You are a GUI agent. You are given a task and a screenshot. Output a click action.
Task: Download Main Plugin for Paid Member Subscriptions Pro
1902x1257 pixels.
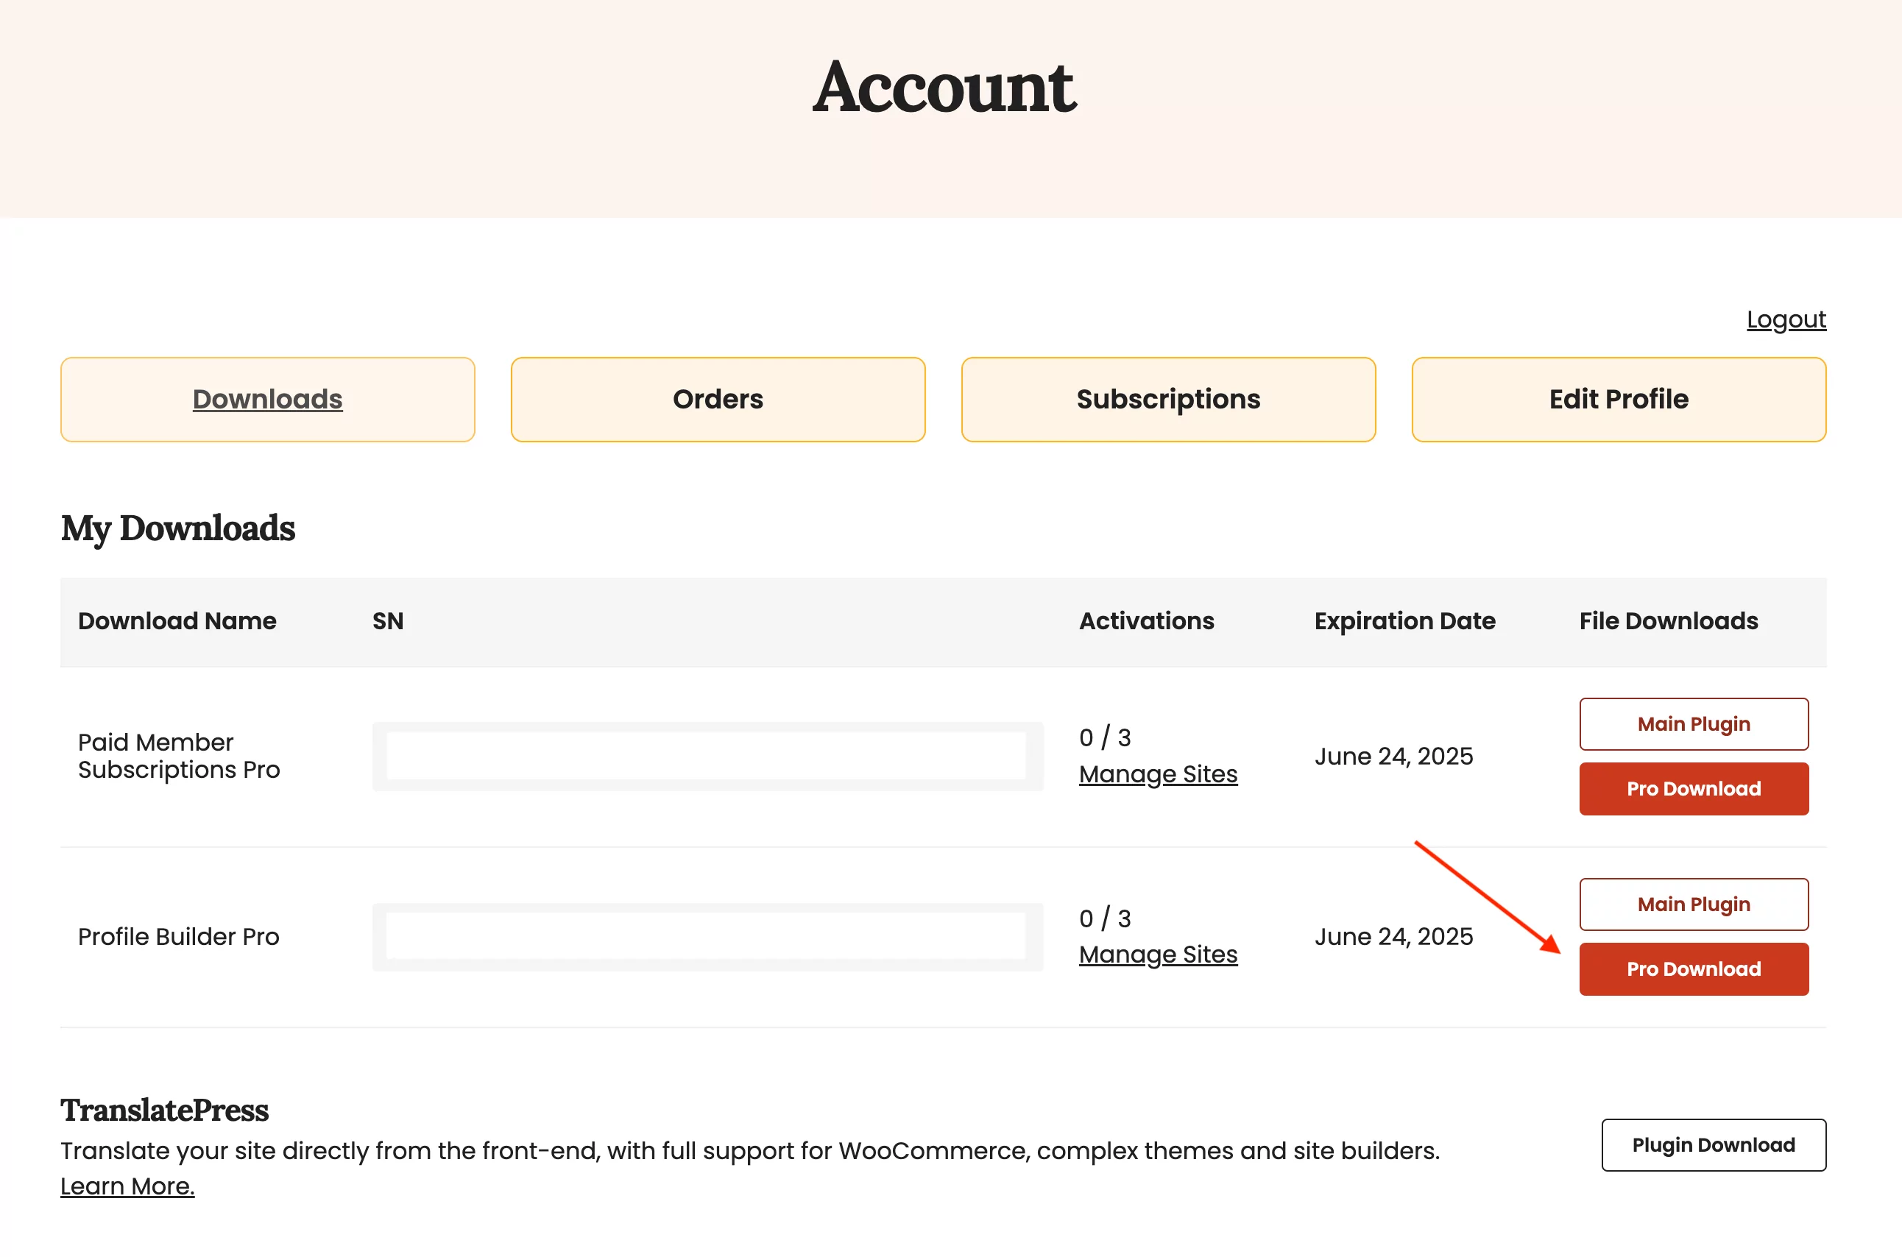click(1694, 724)
